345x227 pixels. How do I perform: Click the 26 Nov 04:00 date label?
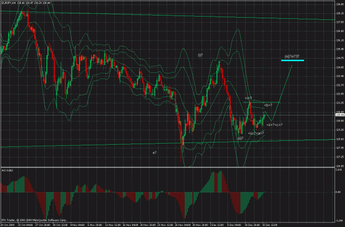pyautogui.click(x=182, y=225)
